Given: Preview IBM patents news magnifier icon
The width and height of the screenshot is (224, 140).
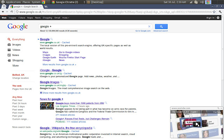Looking at the screenshot, I should 106,103.
